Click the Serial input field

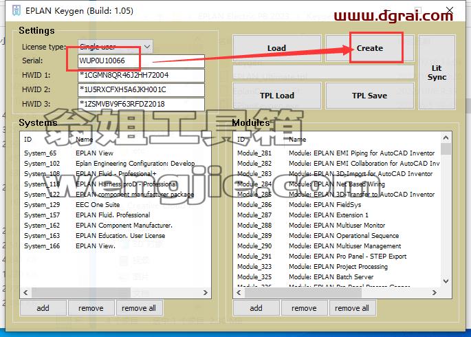141,61
